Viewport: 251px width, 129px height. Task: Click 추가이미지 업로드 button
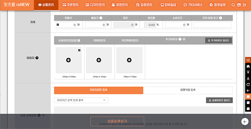219,40
